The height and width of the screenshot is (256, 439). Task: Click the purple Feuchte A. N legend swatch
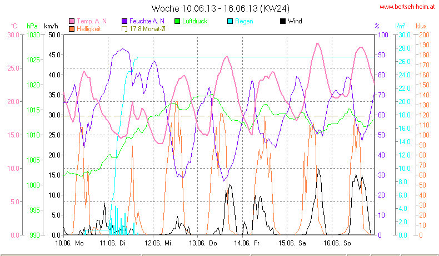[124, 21]
